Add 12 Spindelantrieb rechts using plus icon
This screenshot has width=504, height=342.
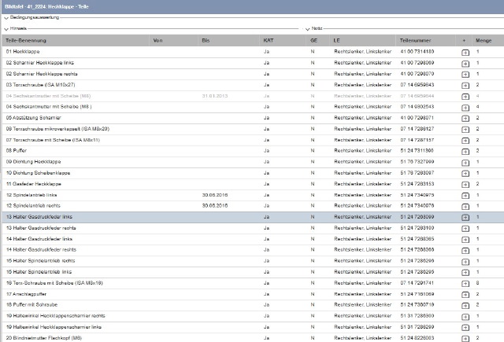(x=465, y=207)
